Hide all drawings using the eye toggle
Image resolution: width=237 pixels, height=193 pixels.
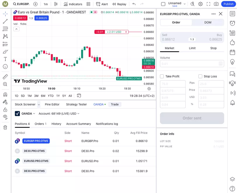pos(5,117)
